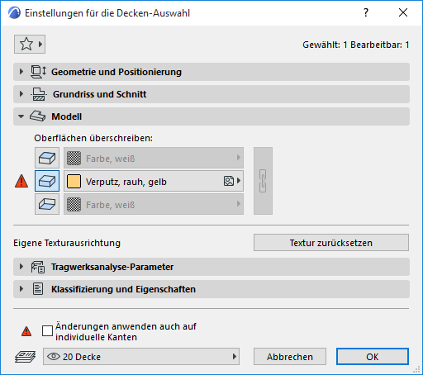Screen dimensions: 423x375
Task: Open the Verputz, rauh, gelb surface dropdown
Action: tap(154, 181)
